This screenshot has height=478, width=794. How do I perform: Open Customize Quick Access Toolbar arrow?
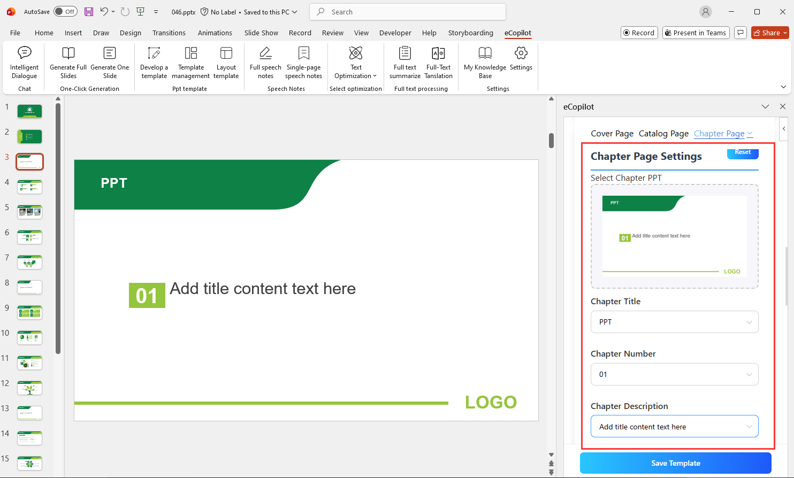pos(156,12)
